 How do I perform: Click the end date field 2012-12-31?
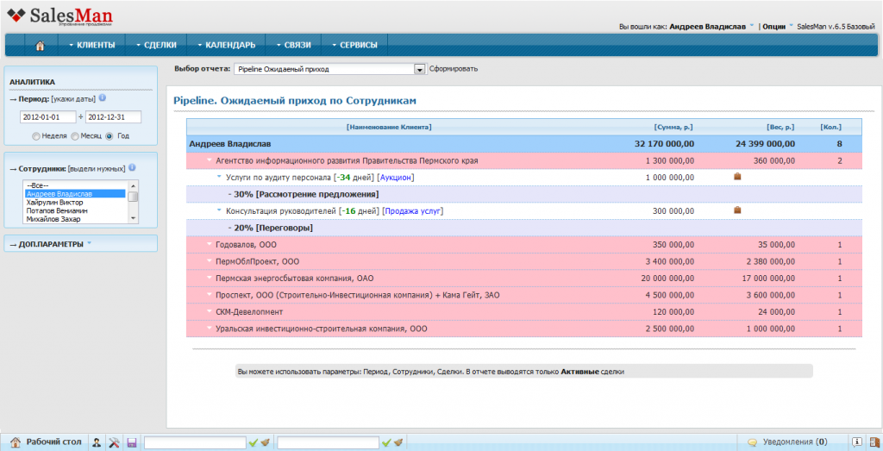pos(113,117)
